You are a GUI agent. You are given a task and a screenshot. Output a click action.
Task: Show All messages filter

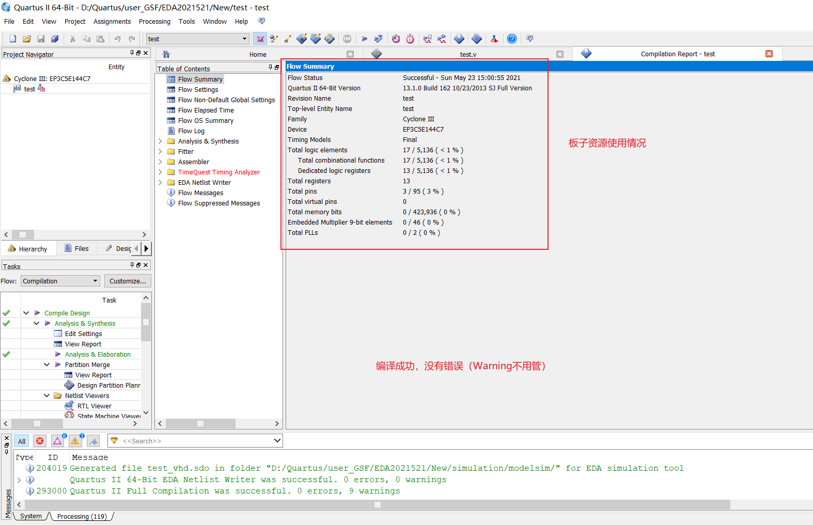(x=22, y=441)
